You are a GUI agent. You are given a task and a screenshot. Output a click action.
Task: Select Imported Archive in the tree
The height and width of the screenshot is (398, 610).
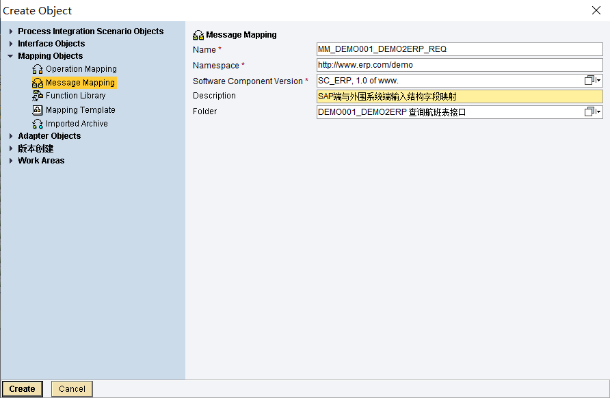coord(77,124)
